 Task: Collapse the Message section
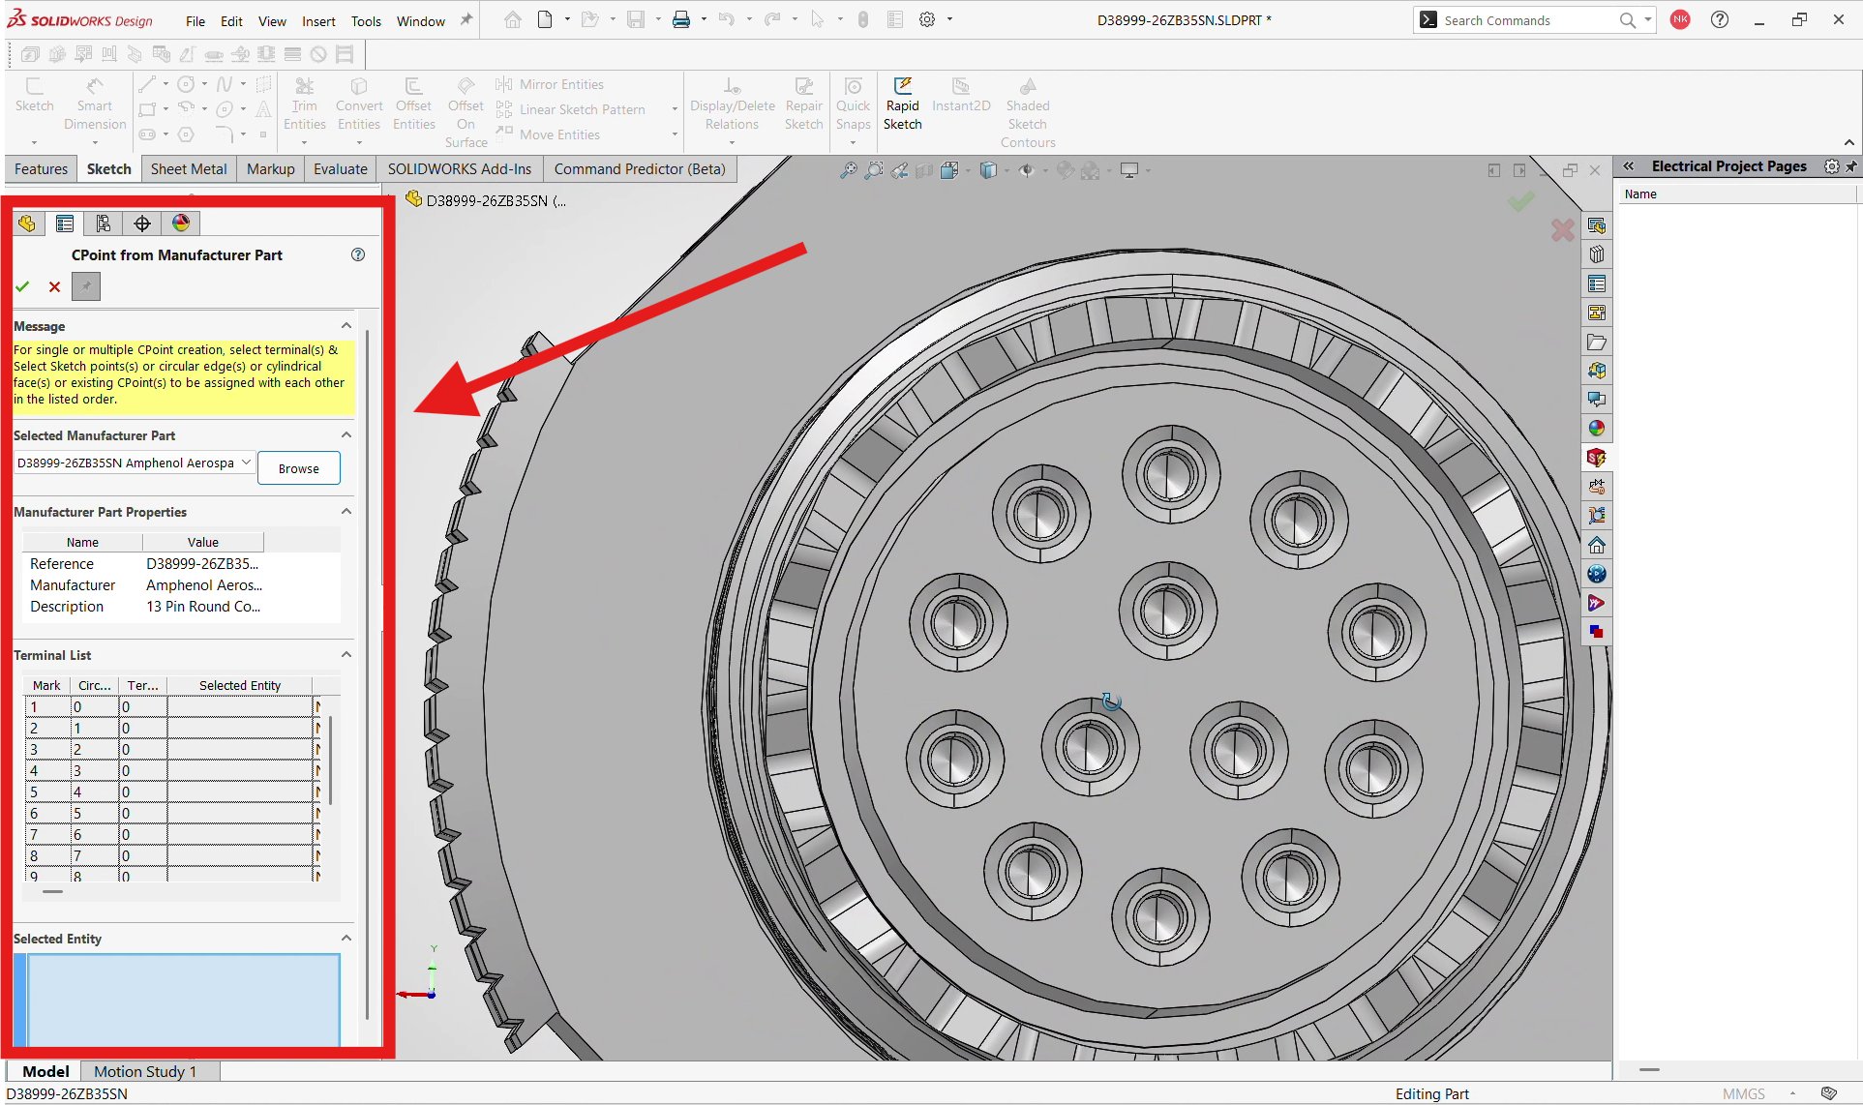346,326
